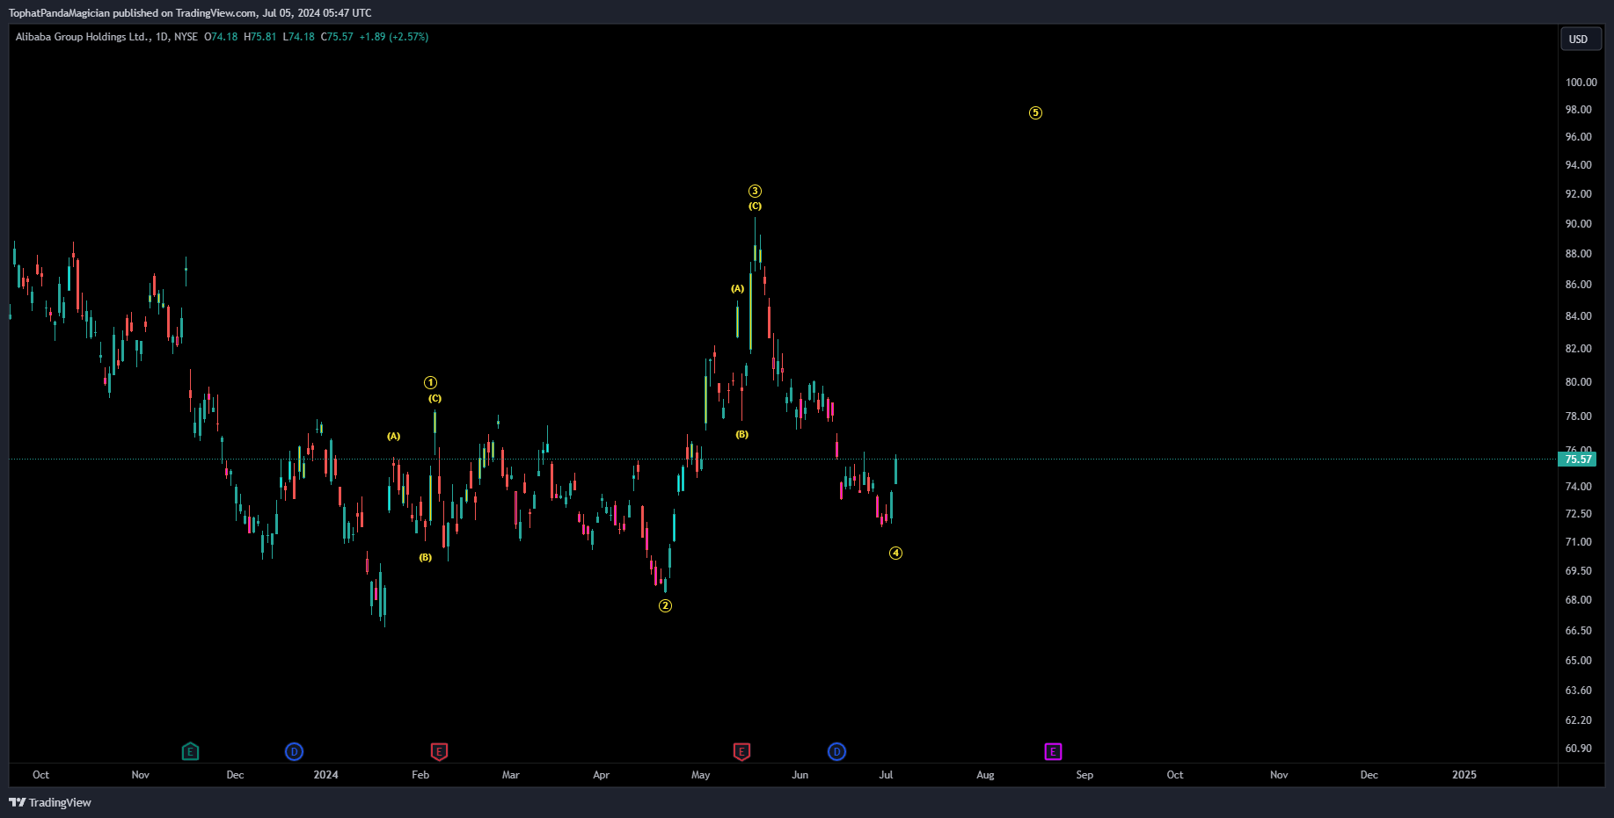The width and height of the screenshot is (1614, 818).
Task: Click the 2024 label on time axis
Action: click(x=325, y=774)
